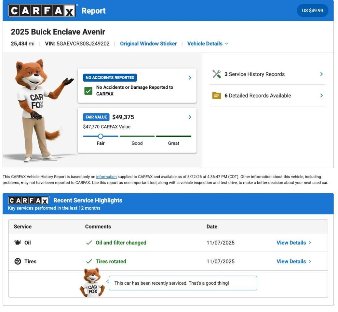Click the CARFAX logo in the header

coord(42,10)
